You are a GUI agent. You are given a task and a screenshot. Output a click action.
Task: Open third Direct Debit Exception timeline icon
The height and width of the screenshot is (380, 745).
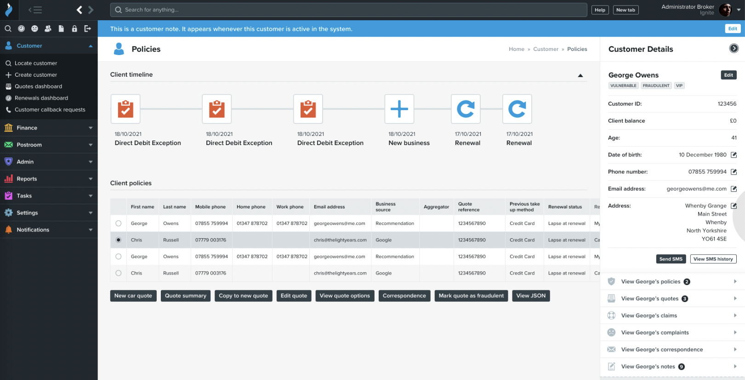[x=308, y=109]
